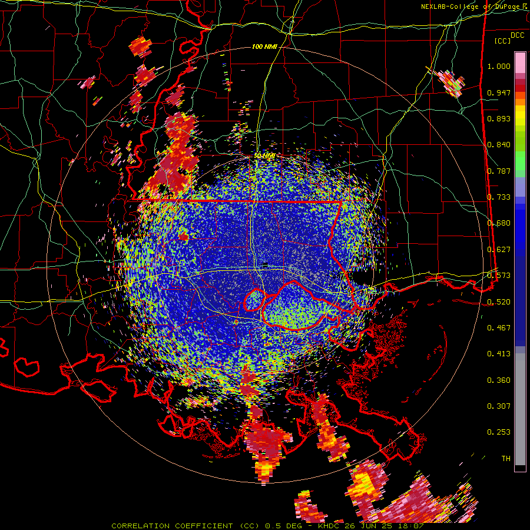Select the 0.413 legend value

[499, 354]
